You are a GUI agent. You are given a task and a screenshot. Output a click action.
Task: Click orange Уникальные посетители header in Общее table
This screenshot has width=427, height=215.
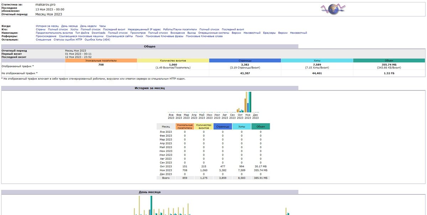[x=101, y=61]
